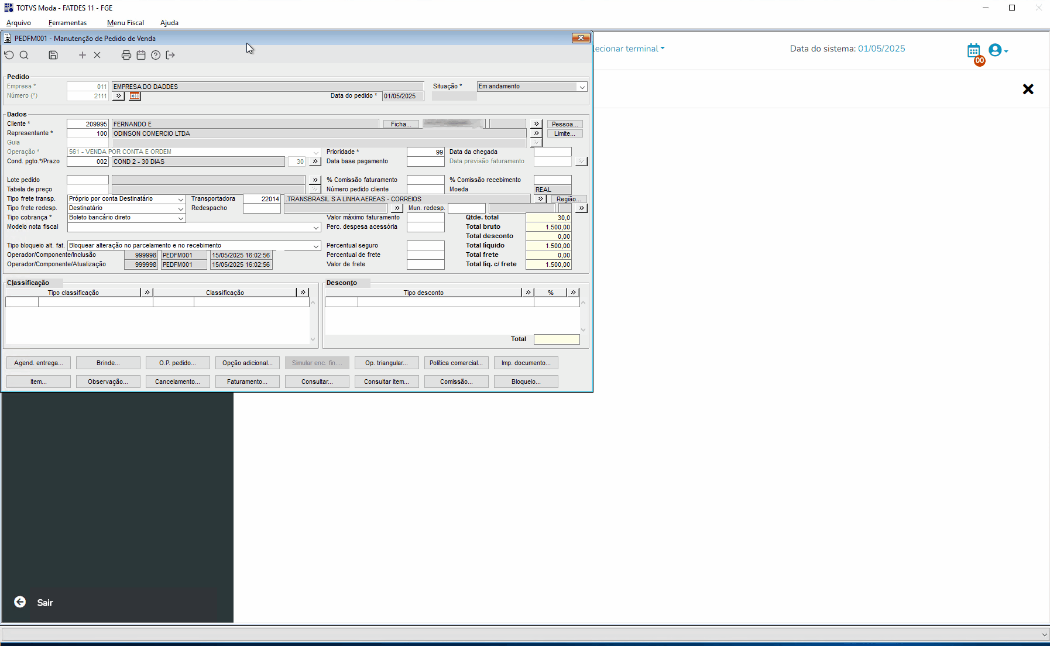The height and width of the screenshot is (646, 1050).
Task: Click arrow next to Tipo classificação header
Action: 147,292
